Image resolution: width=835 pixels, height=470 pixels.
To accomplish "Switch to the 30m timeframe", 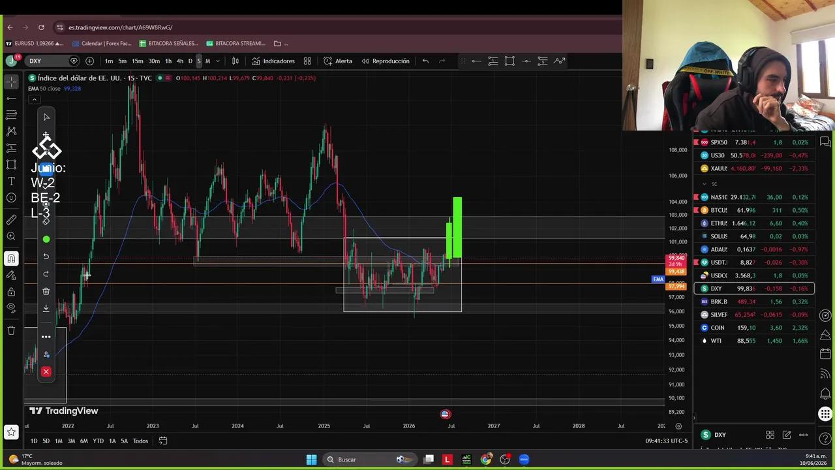I will click(x=154, y=61).
